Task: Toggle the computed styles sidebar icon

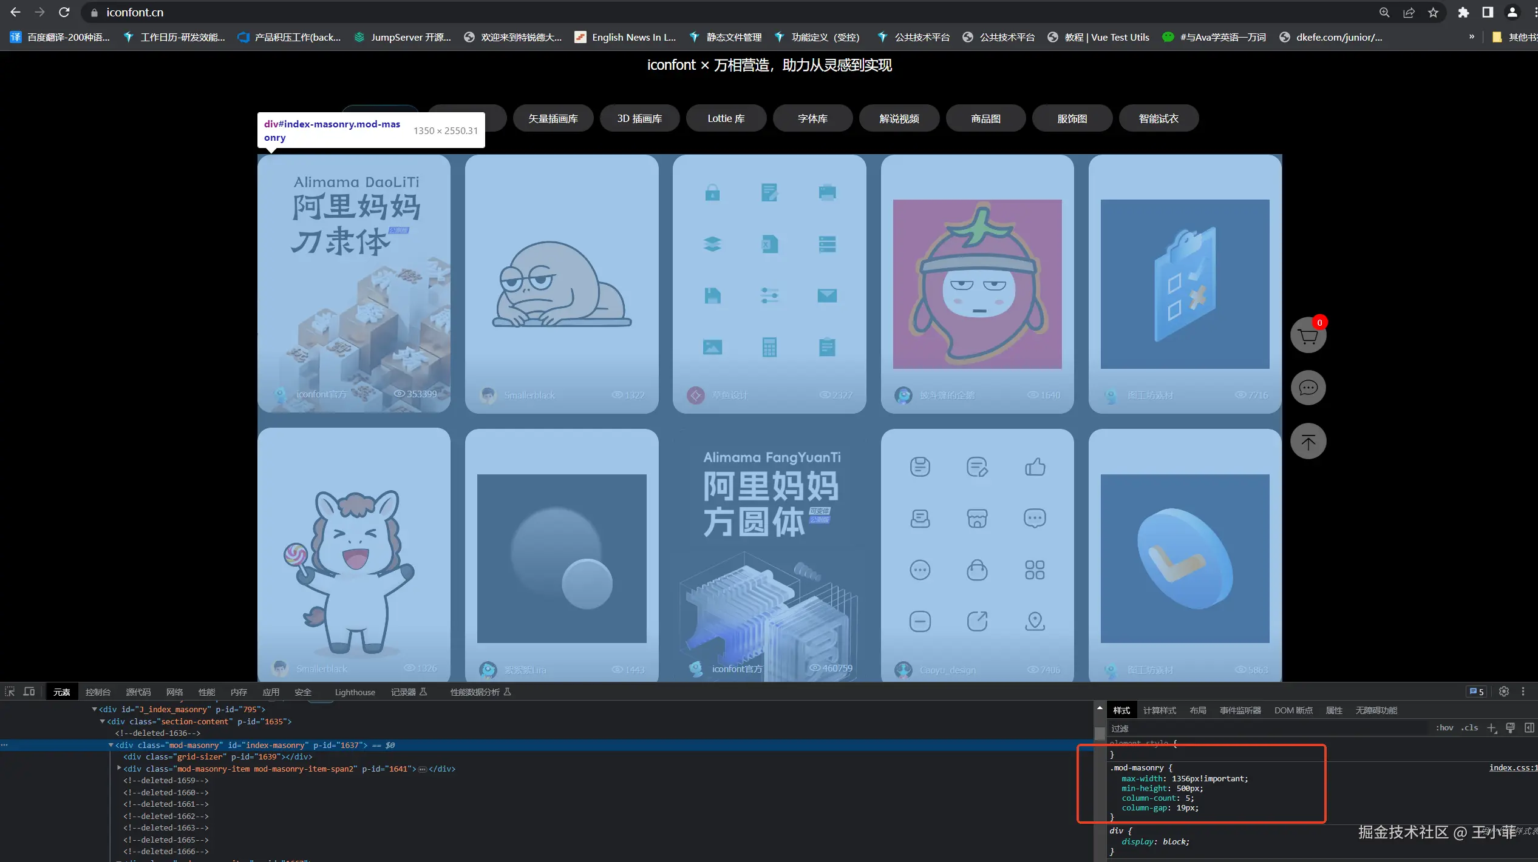Action: click(x=1529, y=728)
